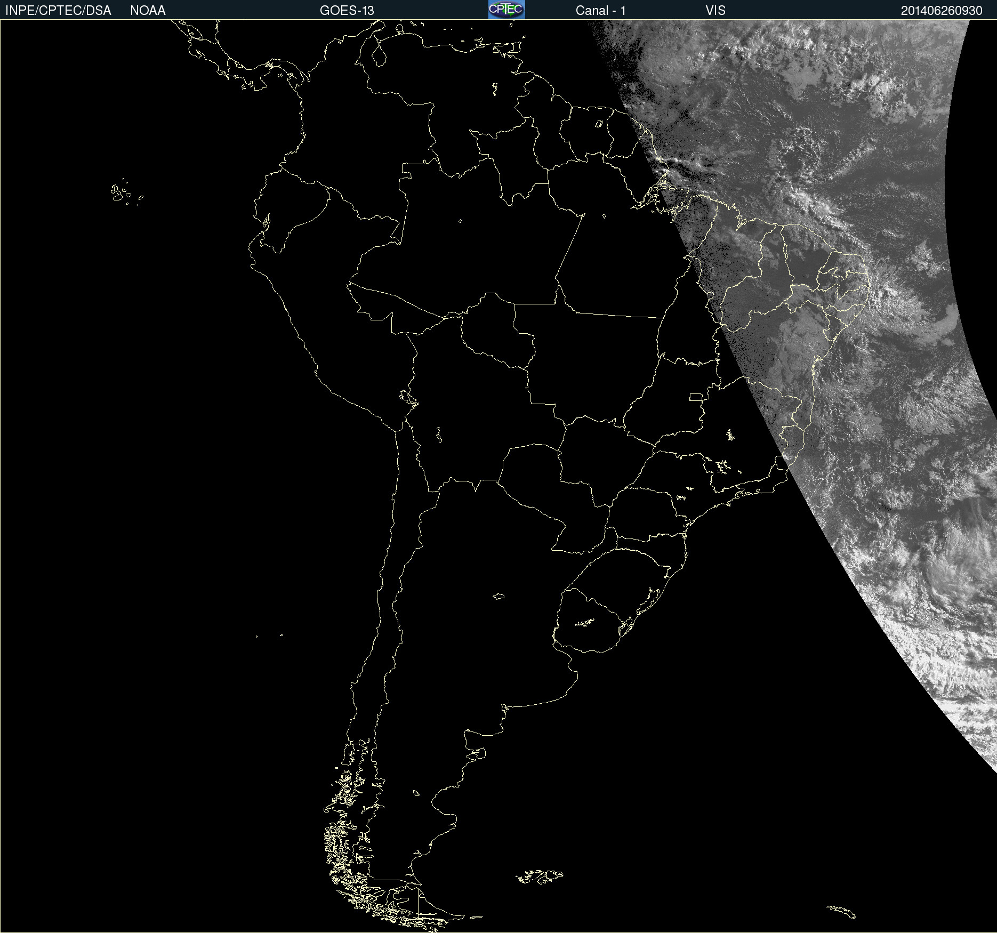Click inside the French Guiana outline
The height and width of the screenshot is (933, 997).
618,133
